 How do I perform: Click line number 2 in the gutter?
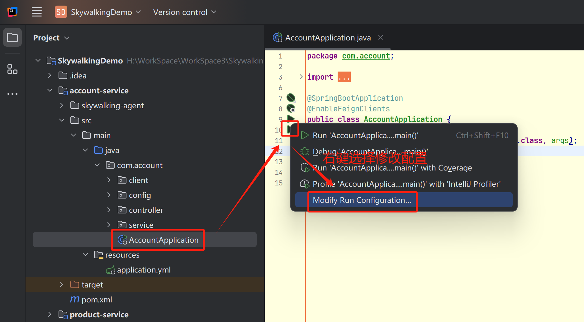click(x=281, y=67)
